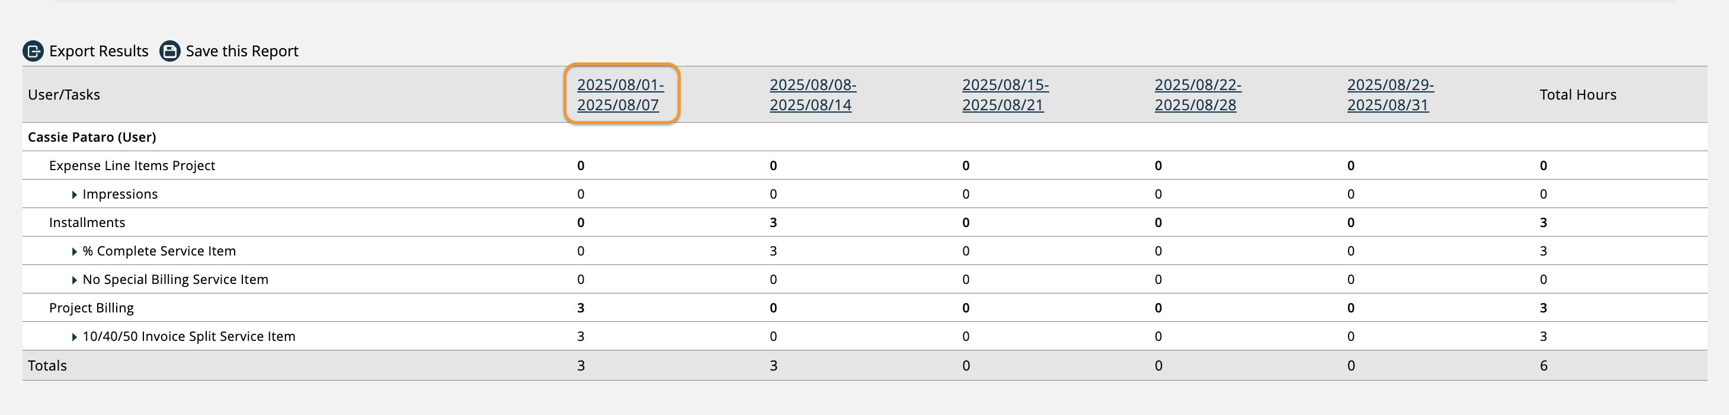This screenshot has width=1729, height=415.
Task: Select the Installments project row
Action: click(87, 222)
